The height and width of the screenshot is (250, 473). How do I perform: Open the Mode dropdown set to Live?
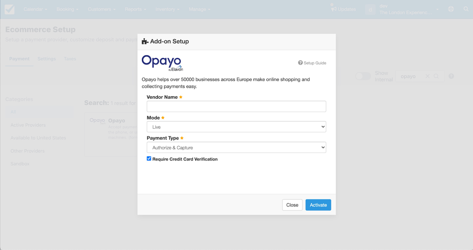click(x=236, y=127)
